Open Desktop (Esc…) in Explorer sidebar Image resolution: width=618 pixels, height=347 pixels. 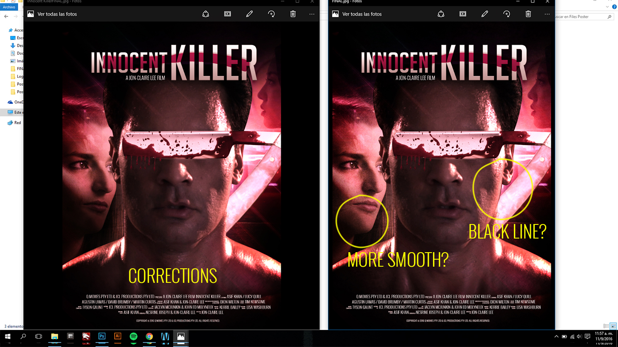[x=17, y=38]
